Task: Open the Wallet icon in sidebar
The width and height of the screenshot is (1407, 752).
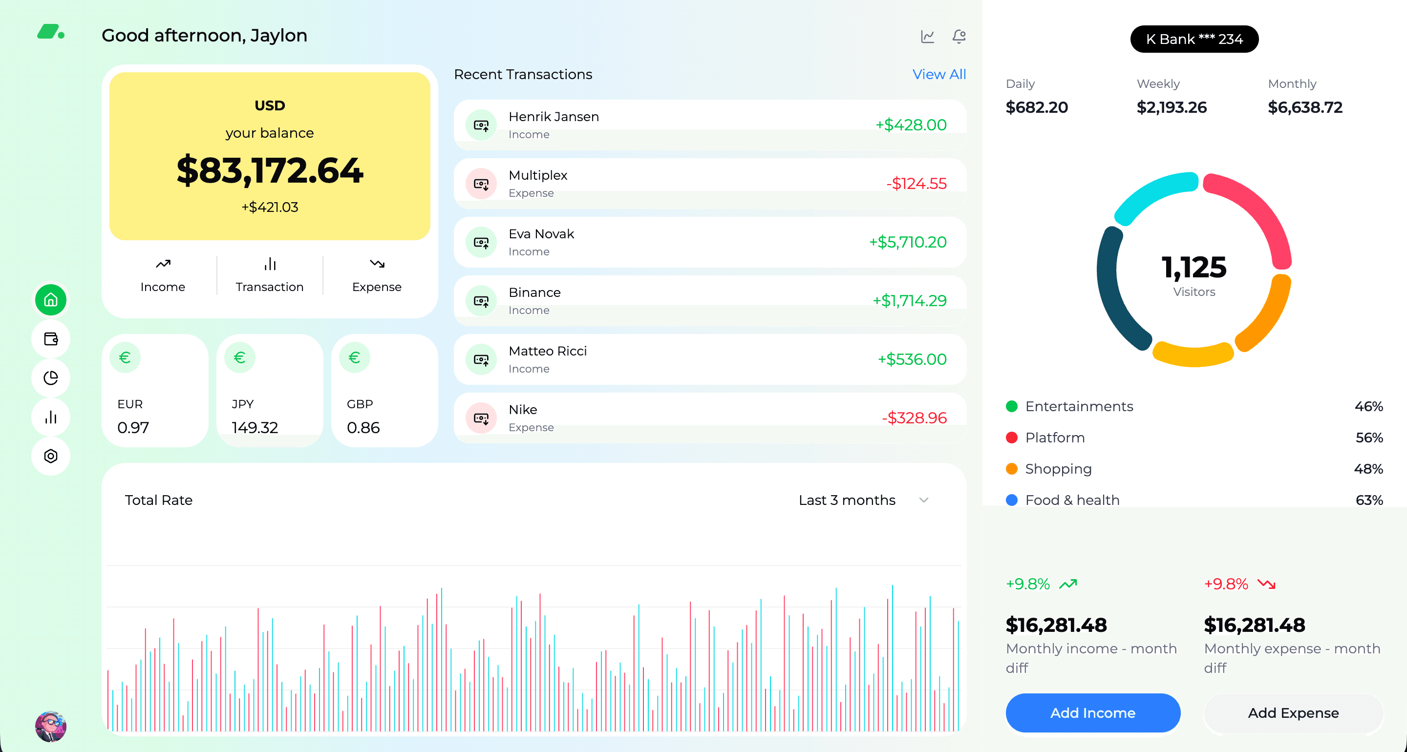Action: [x=51, y=339]
